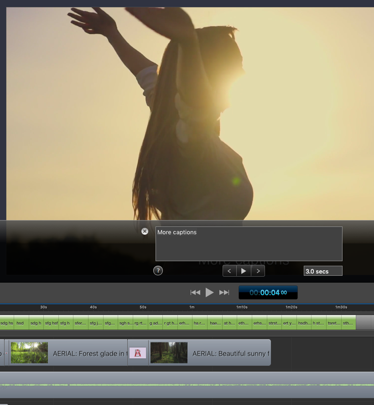Viewport: 374px width, 405px height.
Task: Select the transition between the two AERIAL clips
Action: 138,352
